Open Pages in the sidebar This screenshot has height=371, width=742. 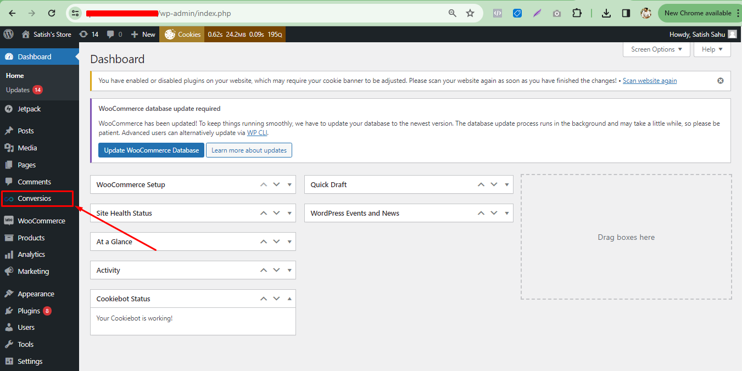click(x=40, y=165)
